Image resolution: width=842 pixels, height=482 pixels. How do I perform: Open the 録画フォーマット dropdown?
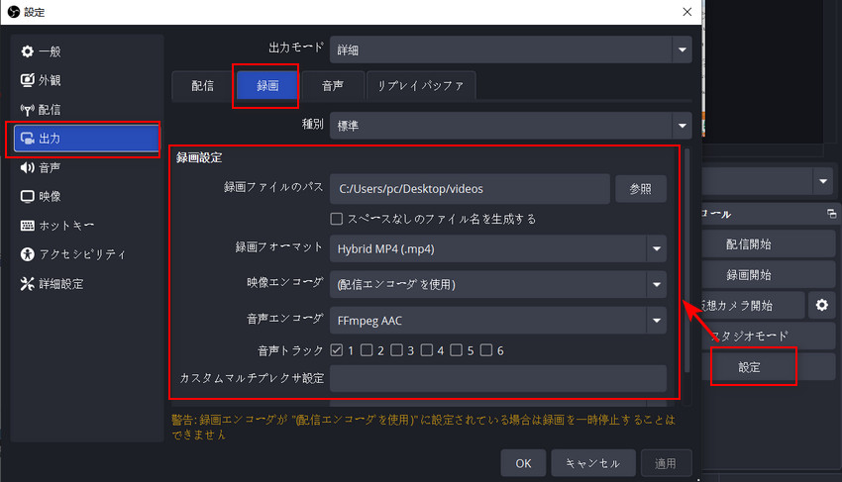pos(498,248)
